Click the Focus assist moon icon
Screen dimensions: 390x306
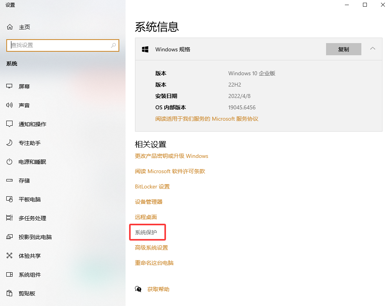[9, 143]
